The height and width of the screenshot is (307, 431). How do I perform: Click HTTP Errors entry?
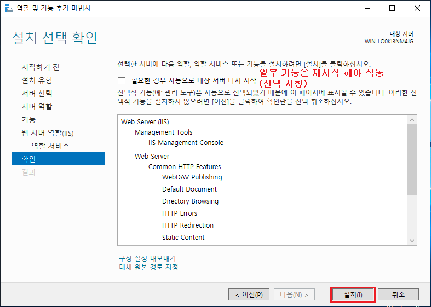[180, 213]
